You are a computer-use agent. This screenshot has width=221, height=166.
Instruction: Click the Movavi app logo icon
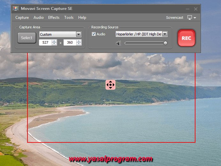pos(16,8)
